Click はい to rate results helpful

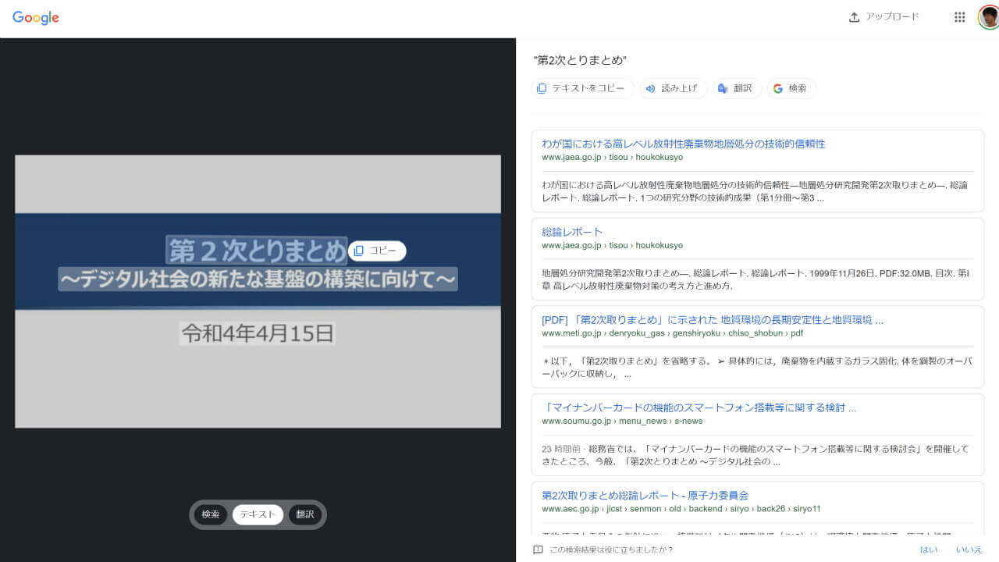click(930, 549)
